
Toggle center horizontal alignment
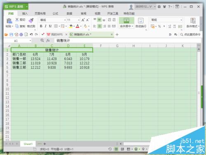(x=100, y=26)
